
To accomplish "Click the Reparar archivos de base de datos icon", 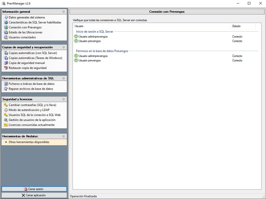I will (6, 89).
